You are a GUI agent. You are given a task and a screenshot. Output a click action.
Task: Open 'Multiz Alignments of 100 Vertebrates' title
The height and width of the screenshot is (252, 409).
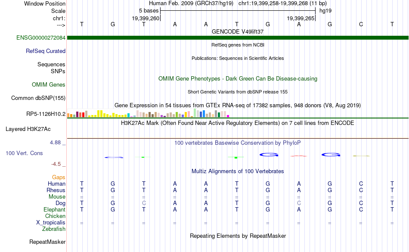238,171
